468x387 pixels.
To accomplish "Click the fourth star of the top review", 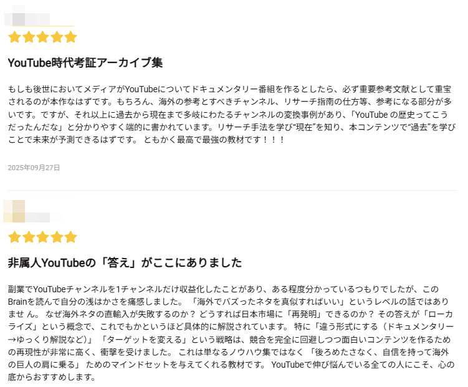I will [x=57, y=37].
